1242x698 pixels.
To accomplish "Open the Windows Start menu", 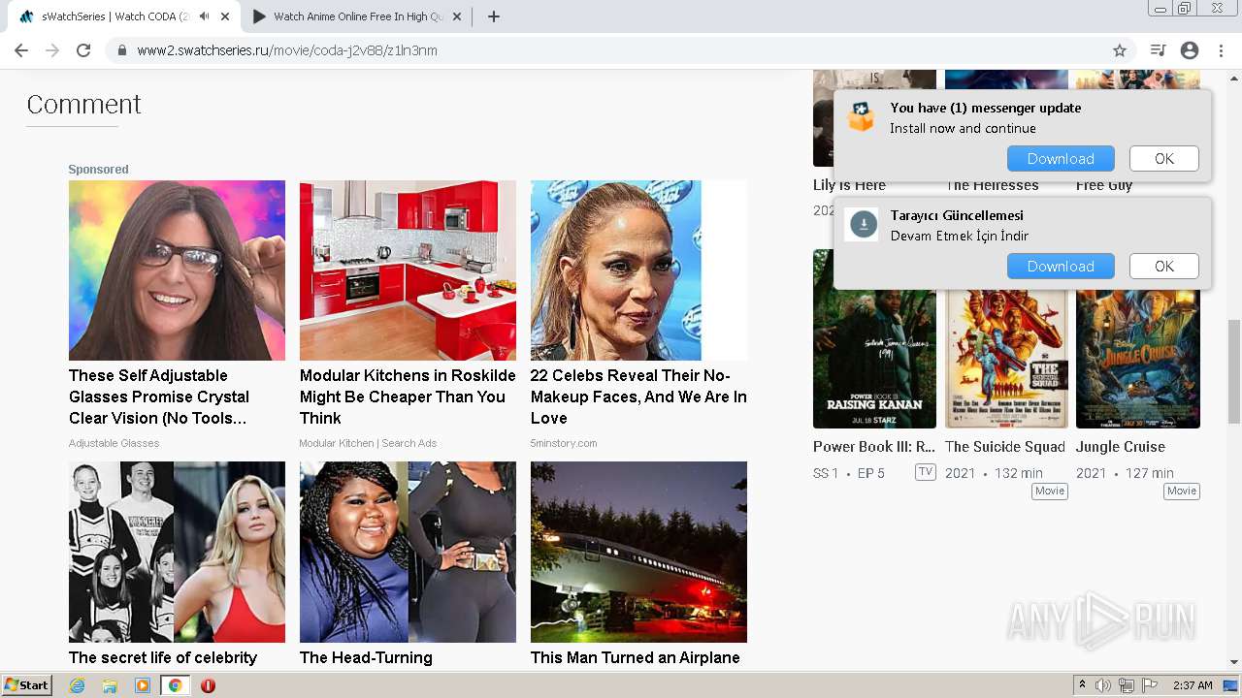I will [x=26, y=685].
